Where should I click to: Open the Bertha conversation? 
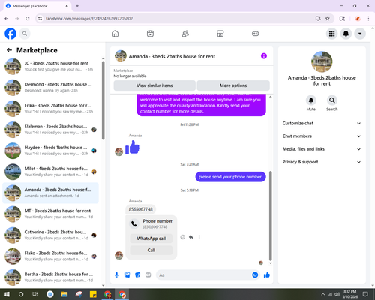point(50,277)
